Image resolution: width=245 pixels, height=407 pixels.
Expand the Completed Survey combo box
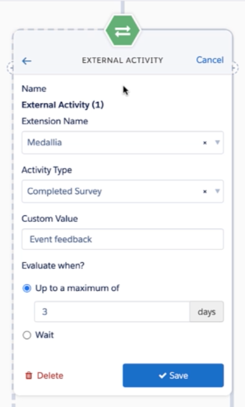tap(122, 191)
